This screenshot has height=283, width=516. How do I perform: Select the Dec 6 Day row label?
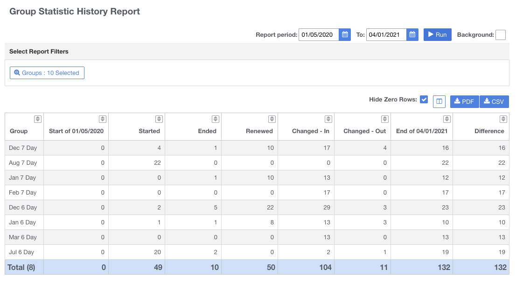click(x=23, y=208)
